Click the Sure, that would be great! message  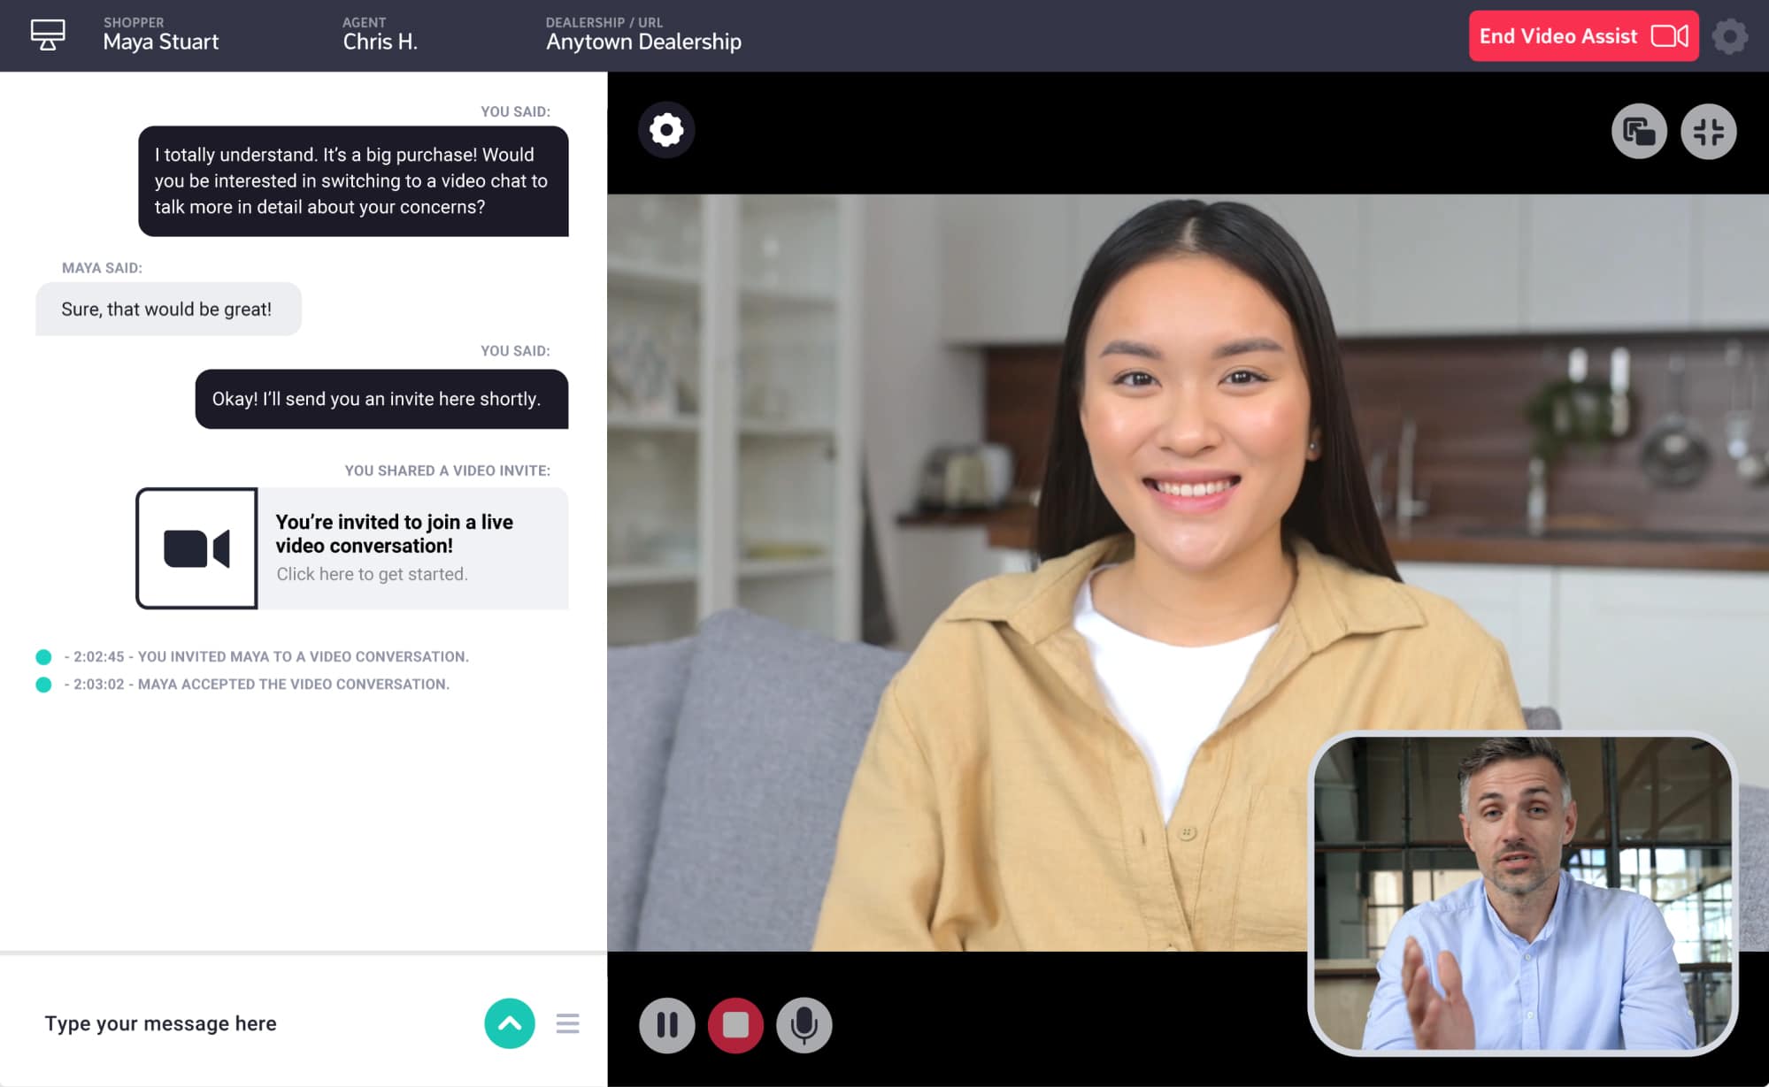pyautogui.click(x=168, y=309)
